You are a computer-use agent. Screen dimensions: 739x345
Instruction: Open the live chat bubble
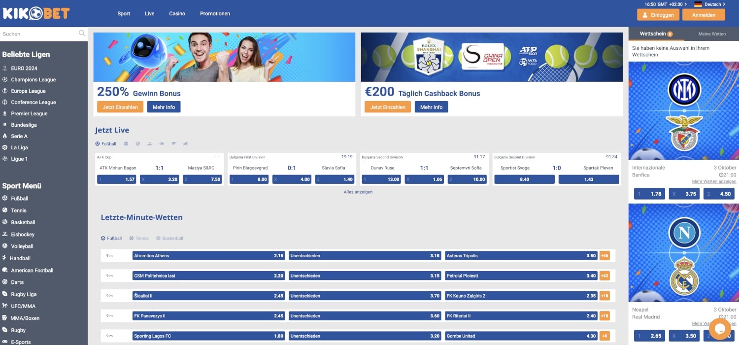click(720, 329)
